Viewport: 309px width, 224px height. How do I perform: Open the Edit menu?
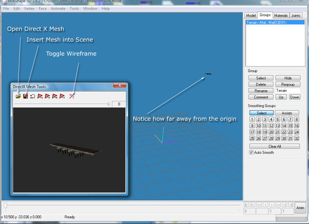tap(17, 9)
